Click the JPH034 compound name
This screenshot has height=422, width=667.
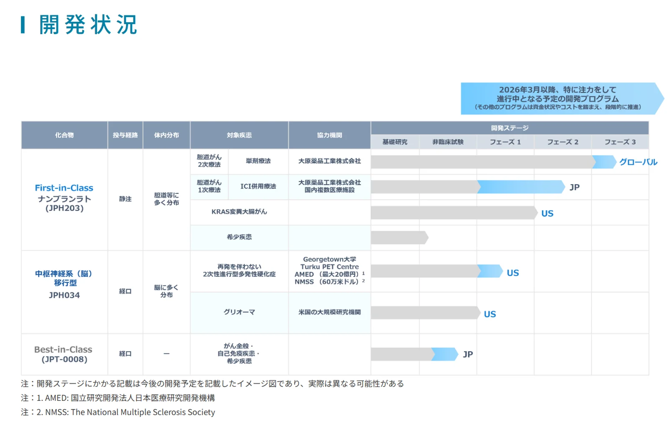pos(64,295)
